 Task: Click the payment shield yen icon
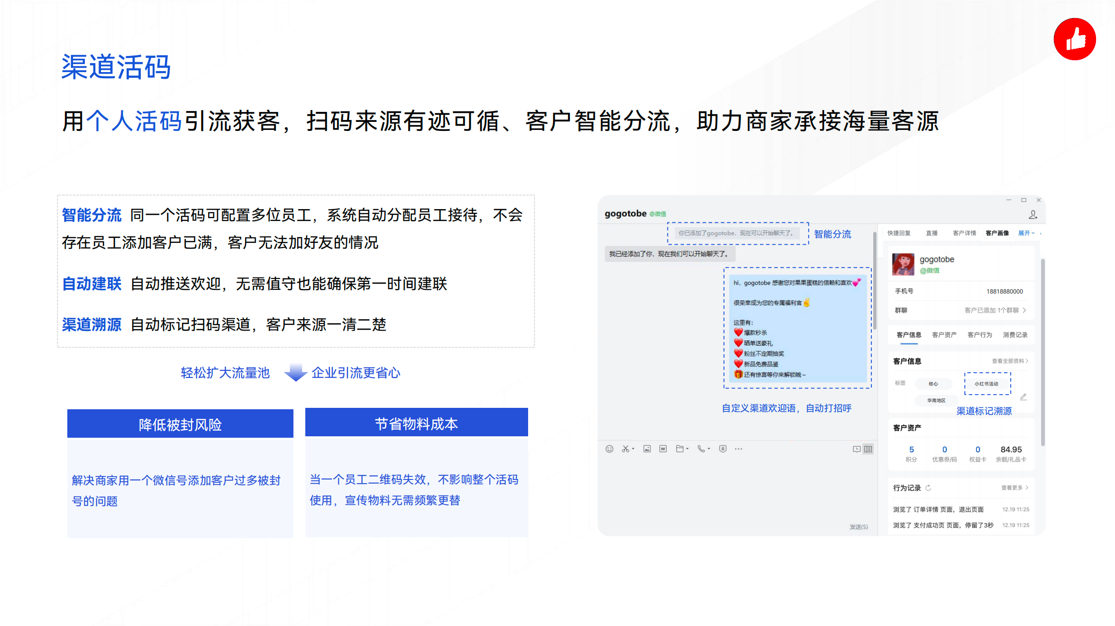click(x=722, y=449)
